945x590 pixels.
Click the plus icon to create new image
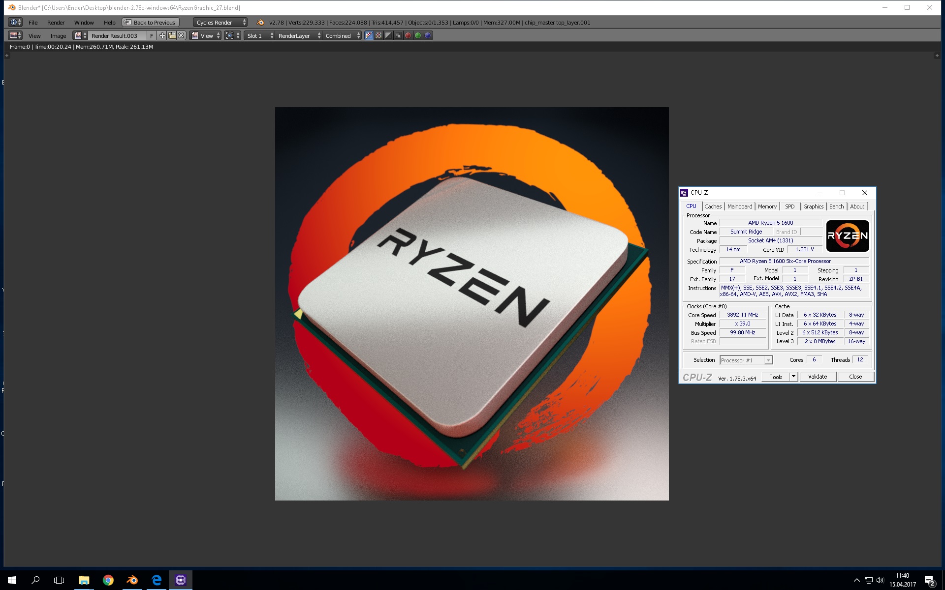pyautogui.click(x=162, y=35)
